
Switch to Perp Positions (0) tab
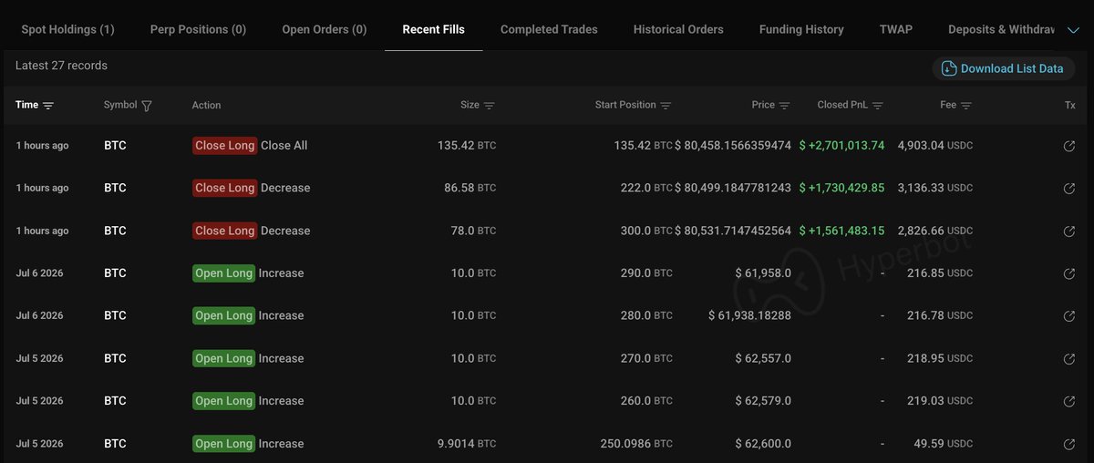(198, 29)
